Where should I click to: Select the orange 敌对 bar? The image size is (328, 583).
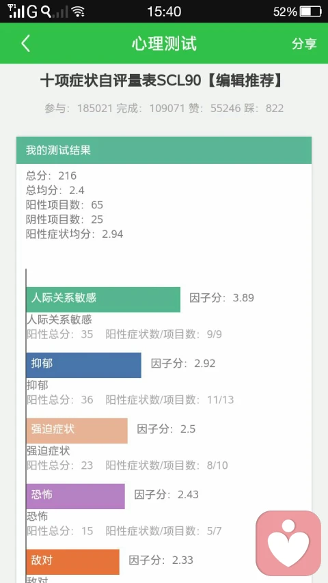pos(73,562)
